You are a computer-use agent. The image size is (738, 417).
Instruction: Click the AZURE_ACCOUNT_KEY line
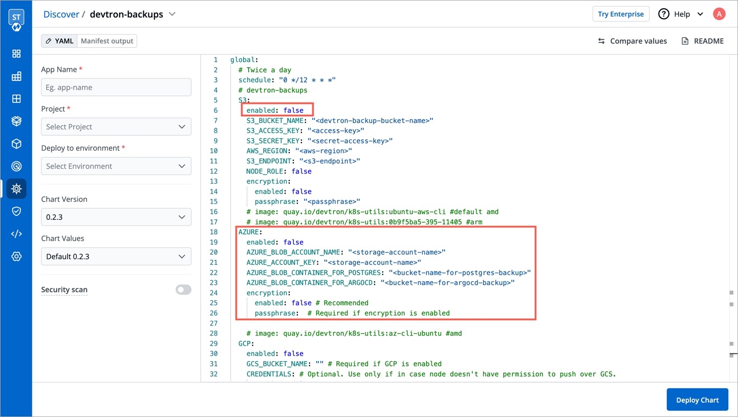334,262
